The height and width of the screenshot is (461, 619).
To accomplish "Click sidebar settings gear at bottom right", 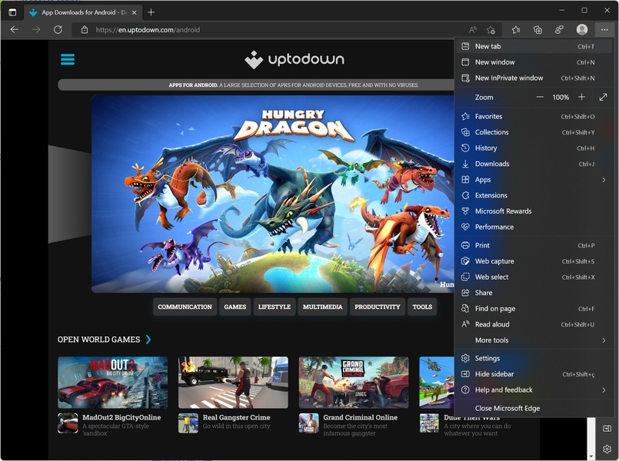I will click(x=607, y=449).
